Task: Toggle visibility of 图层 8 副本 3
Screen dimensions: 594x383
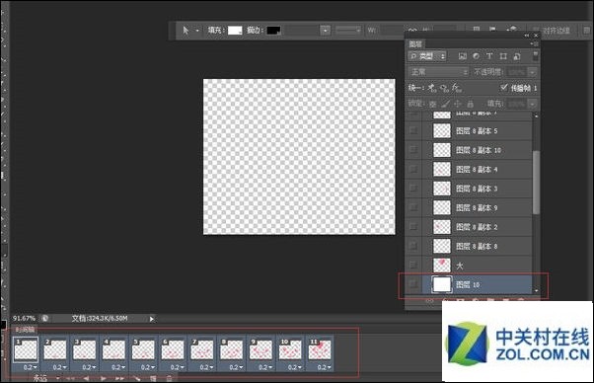Action: click(413, 189)
